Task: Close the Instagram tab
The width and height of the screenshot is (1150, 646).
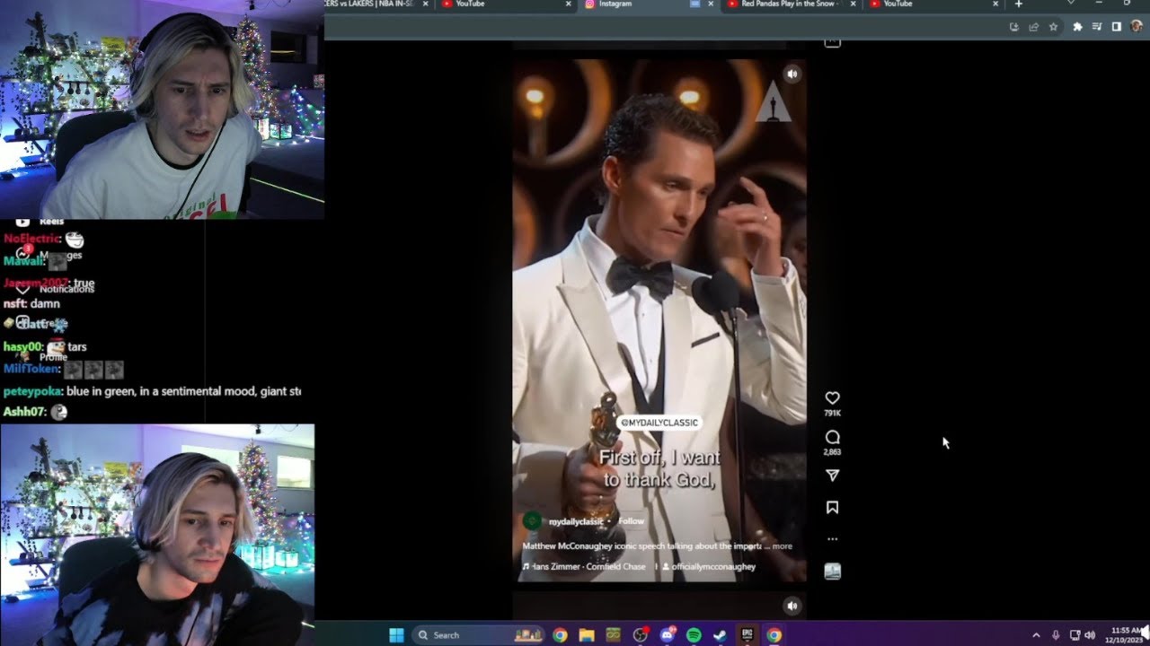Action: [x=710, y=4]
